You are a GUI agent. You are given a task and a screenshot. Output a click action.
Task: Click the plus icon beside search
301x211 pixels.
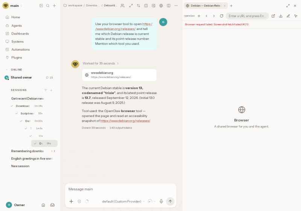54,6
